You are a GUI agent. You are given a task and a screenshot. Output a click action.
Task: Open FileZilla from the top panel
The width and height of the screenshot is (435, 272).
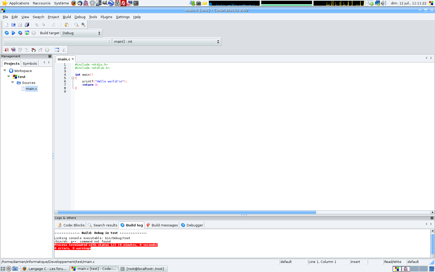coord(124,3)
